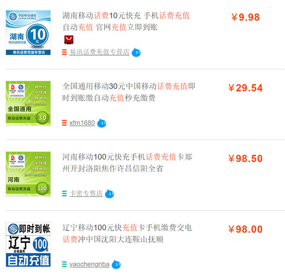Click the green seller-rank icon before 卡密专售店
285x278 pixels.
coord(64,193)
